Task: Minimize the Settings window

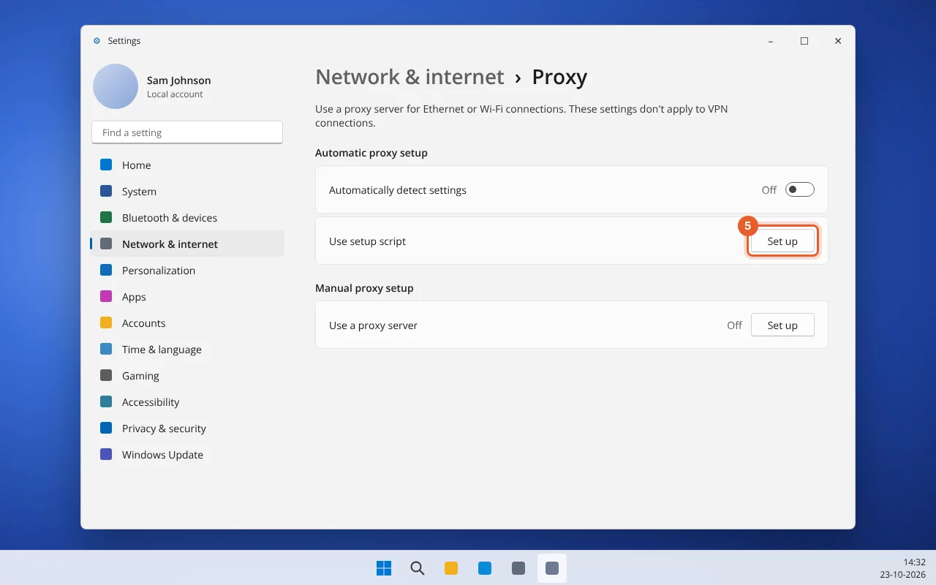Action: [771, 41]
